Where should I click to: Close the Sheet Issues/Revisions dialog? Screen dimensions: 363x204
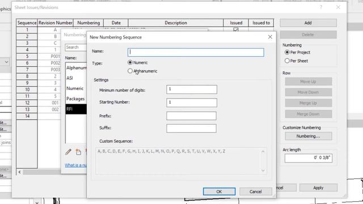(x=338, y=7)
